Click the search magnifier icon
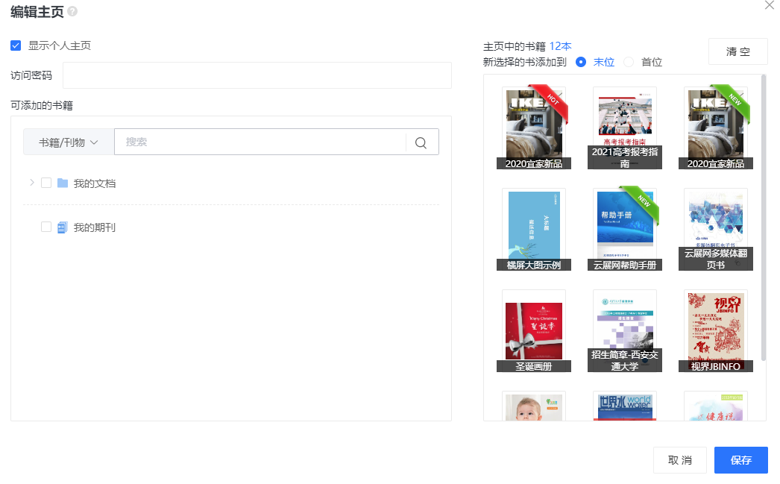The image size is (780, 484). pos(421,142)
